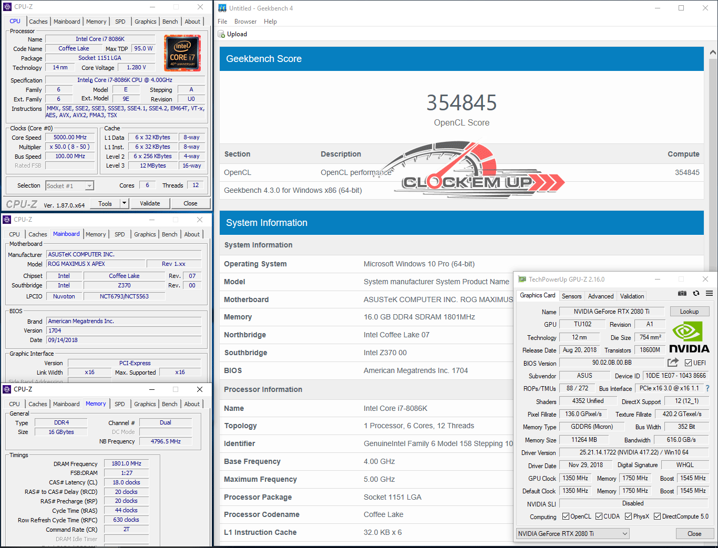Screen dimensions: 718x548
Task: Open SPD tab in the CPU-Z Mainboard window
Action: tap(120, 234)
